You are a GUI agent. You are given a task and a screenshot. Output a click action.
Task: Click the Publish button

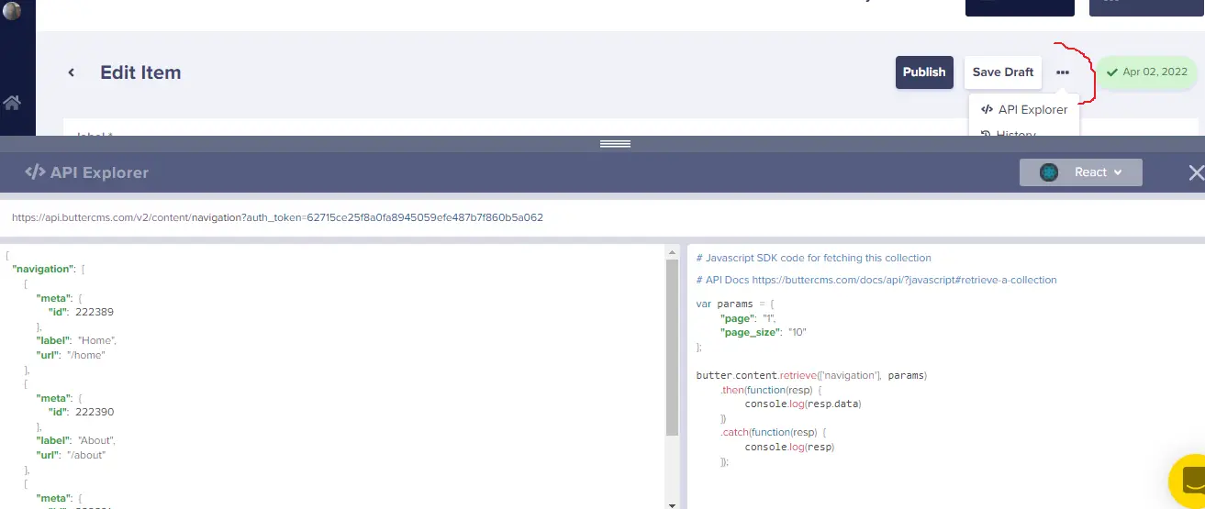pyautogui.click(x=923, y=72)
